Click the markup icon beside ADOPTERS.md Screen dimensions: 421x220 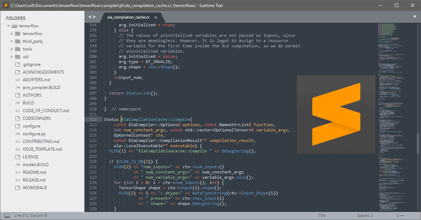(18, 80)
